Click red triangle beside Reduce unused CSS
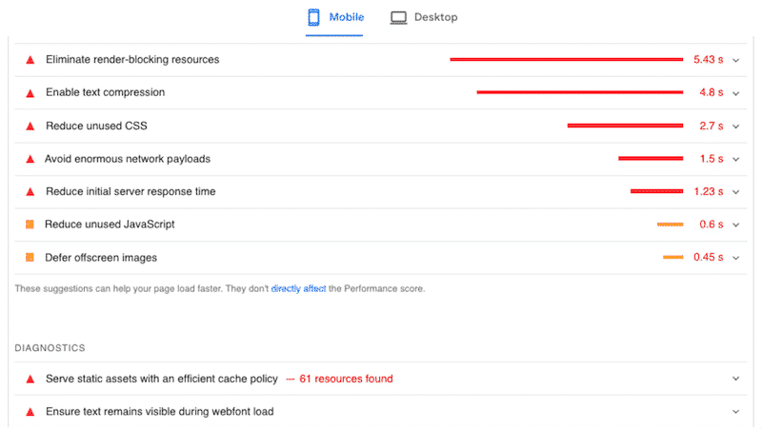Image resolution: width=762 pixels, height=429 pixels. pos(30,126)
